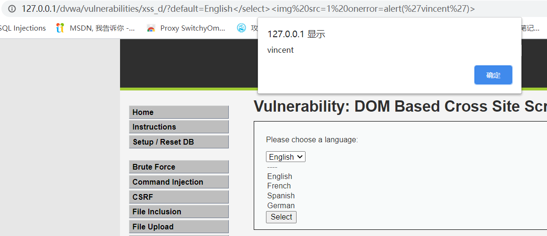Click the German option text
The image size is (547, 236).
(281, 206)
